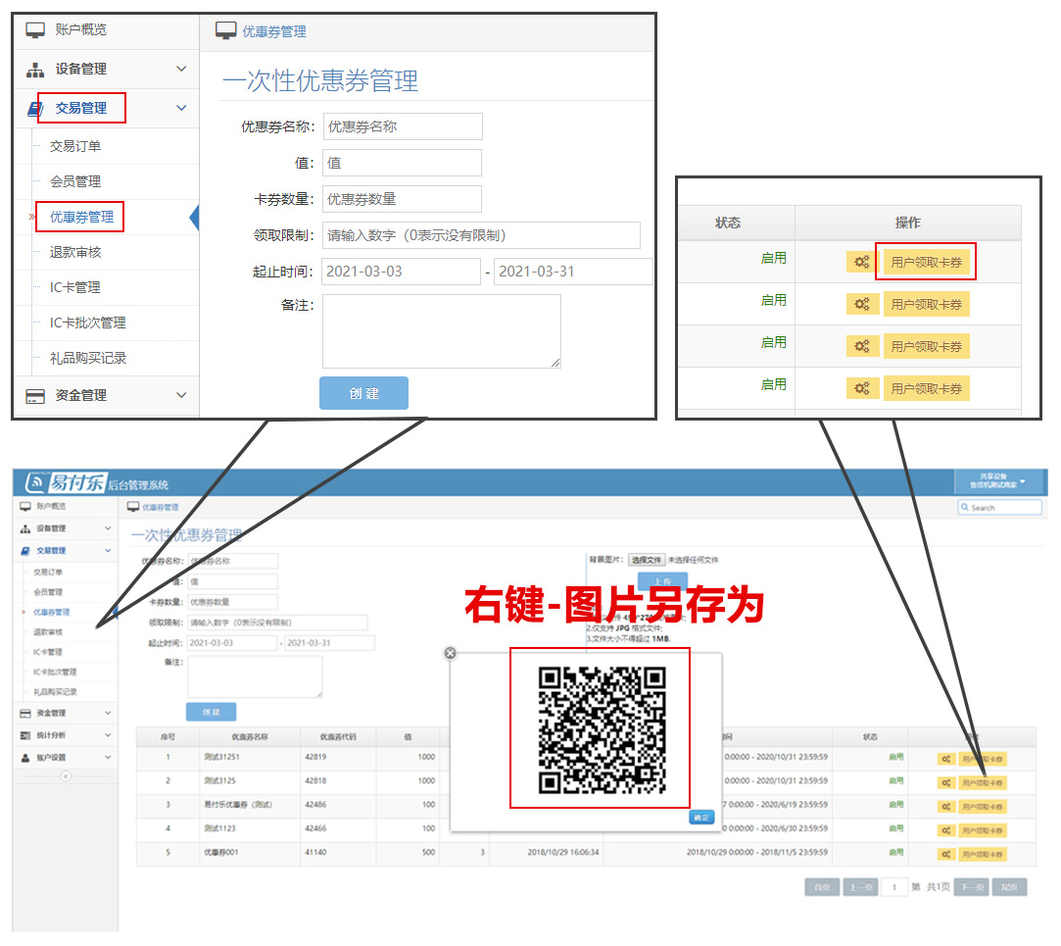Open 会员管理 in the enlarged sidebar callout
This screenshot has width=1061, height=946.
[75, 181]
